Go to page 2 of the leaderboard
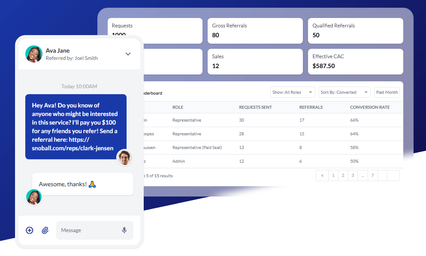Image resolution: width=426 pixels, height=256 pixels. (x=343, y=175)
